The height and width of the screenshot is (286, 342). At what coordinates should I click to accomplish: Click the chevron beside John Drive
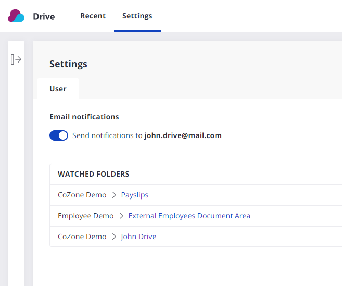coord(114,237)
